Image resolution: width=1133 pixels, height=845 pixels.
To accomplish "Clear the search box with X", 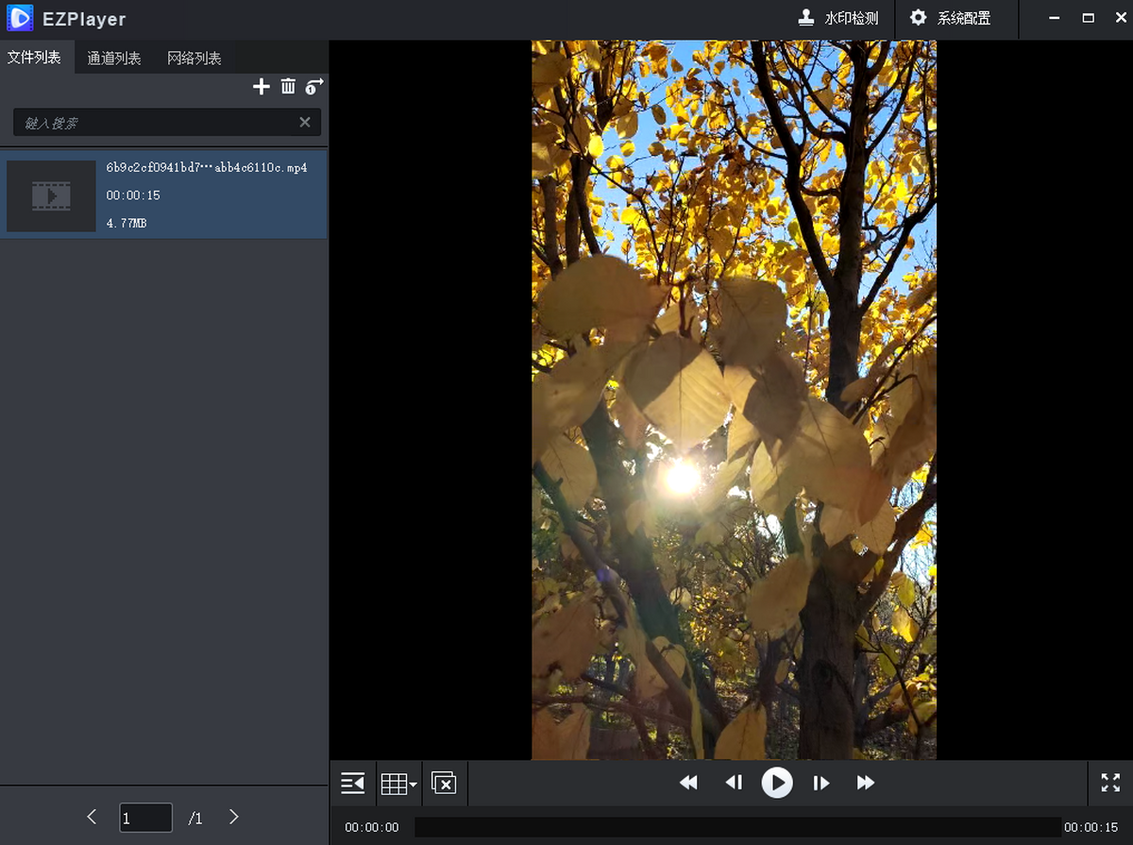I will point(305,122).
